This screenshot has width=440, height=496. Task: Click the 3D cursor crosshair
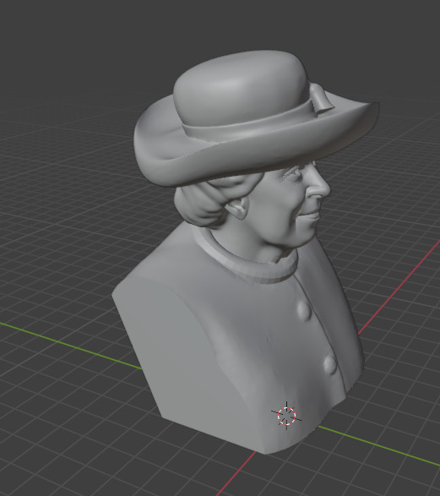[286, 416]
